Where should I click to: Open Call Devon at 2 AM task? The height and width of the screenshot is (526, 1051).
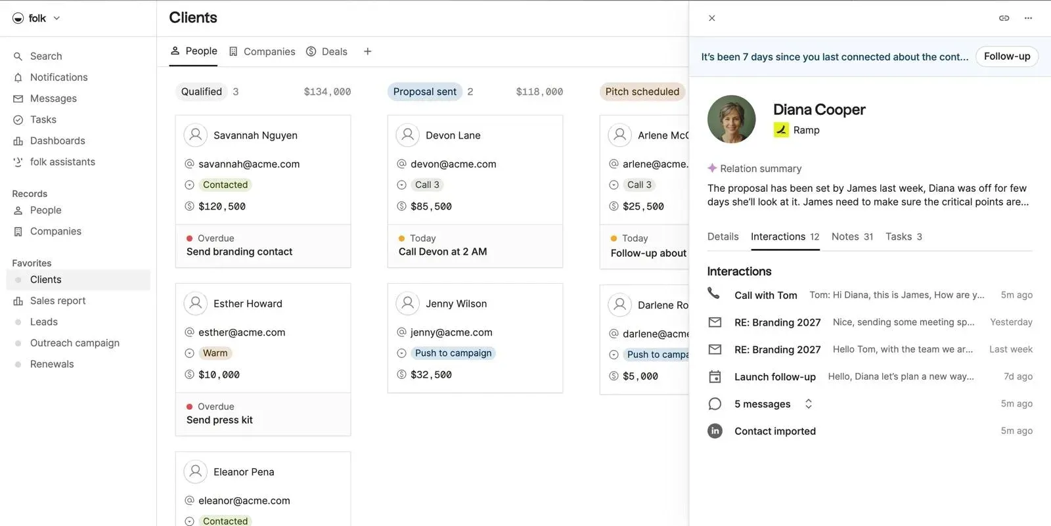click(475, 246)
